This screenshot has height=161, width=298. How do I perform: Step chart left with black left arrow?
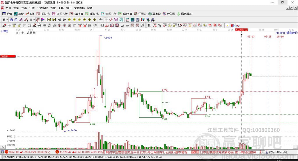click(x=59, y=20)
